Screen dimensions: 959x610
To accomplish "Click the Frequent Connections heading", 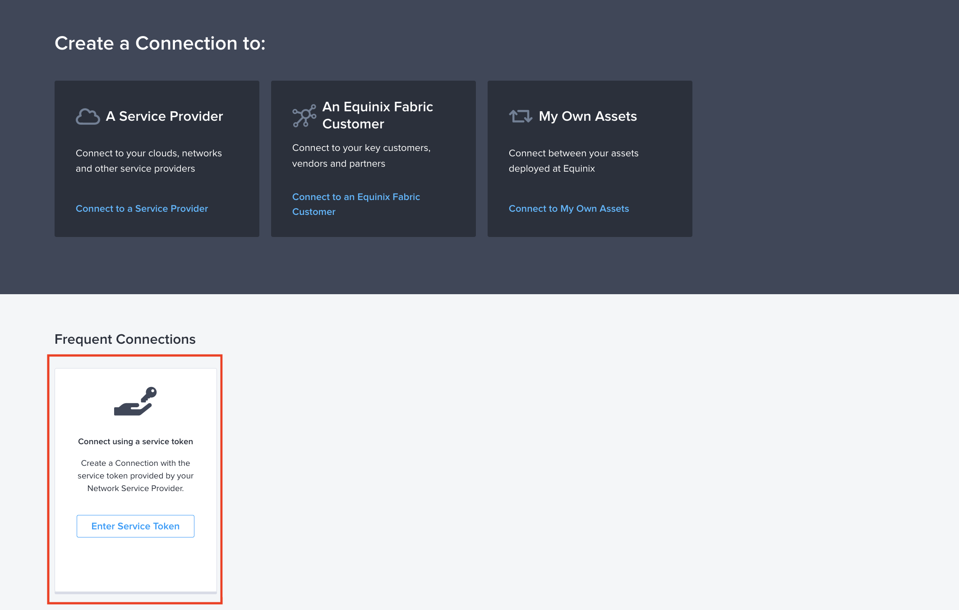I will pyautogui.click(x=125, y=339).
